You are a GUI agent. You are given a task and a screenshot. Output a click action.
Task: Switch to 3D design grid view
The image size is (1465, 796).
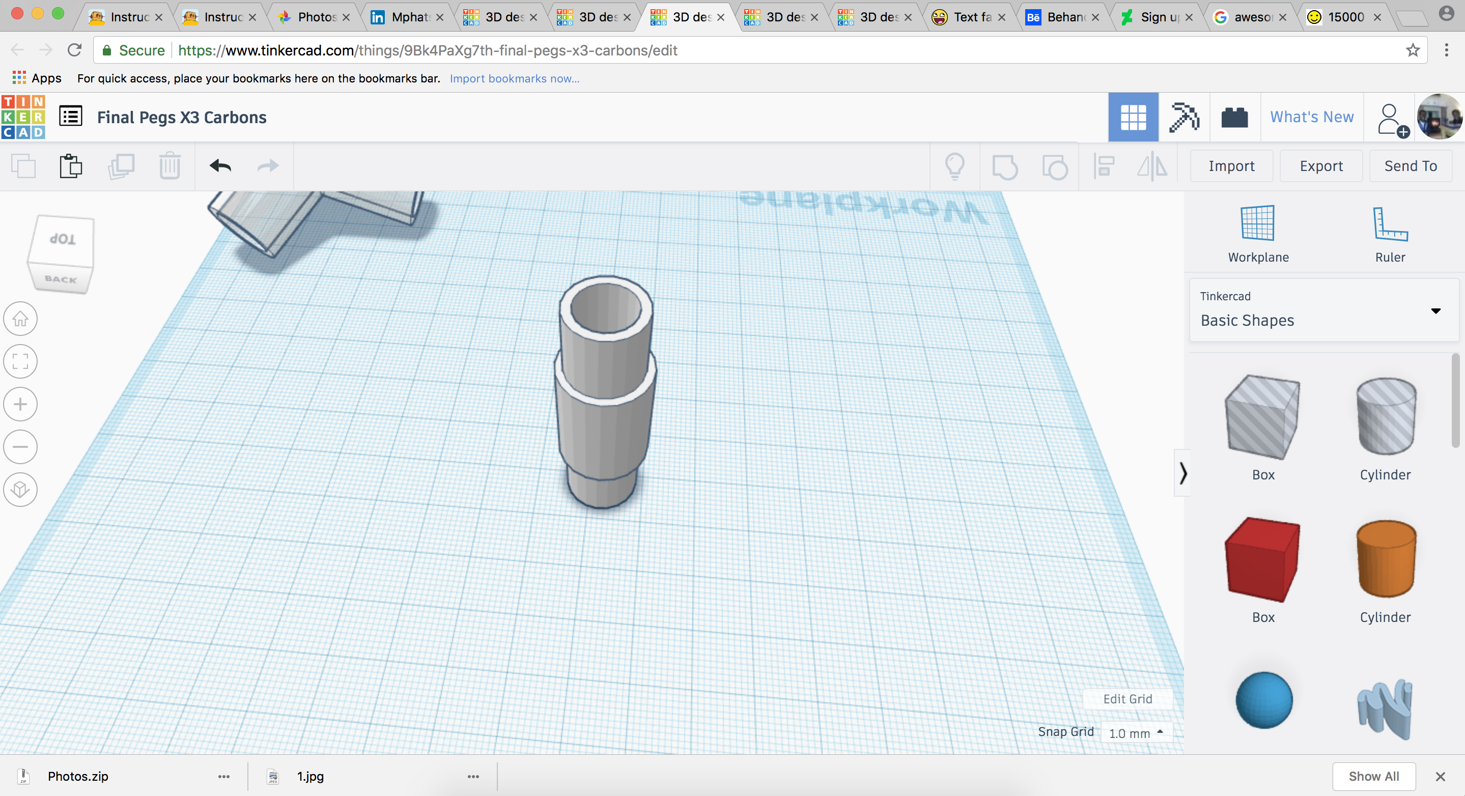[1133, 118]
